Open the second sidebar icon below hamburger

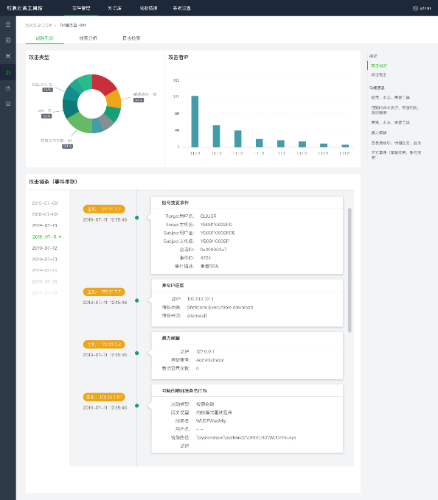pyautogui.click(x=8, y=41)
